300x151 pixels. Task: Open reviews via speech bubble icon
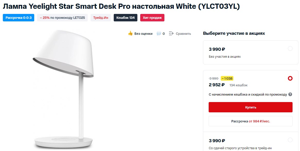tap(159, 33)
